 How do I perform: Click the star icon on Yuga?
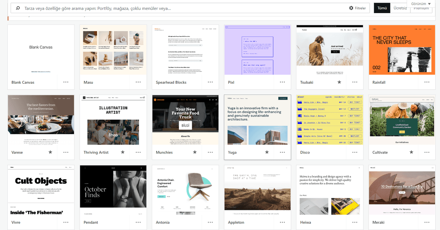point(267,152)
